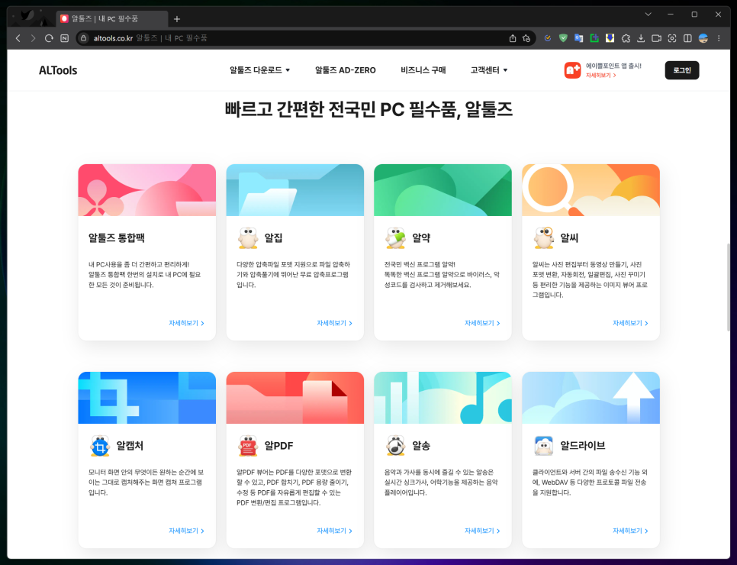737x565 pixels.
Task: Click the blue folder 알집 banner image
Action: pos(294,190)
